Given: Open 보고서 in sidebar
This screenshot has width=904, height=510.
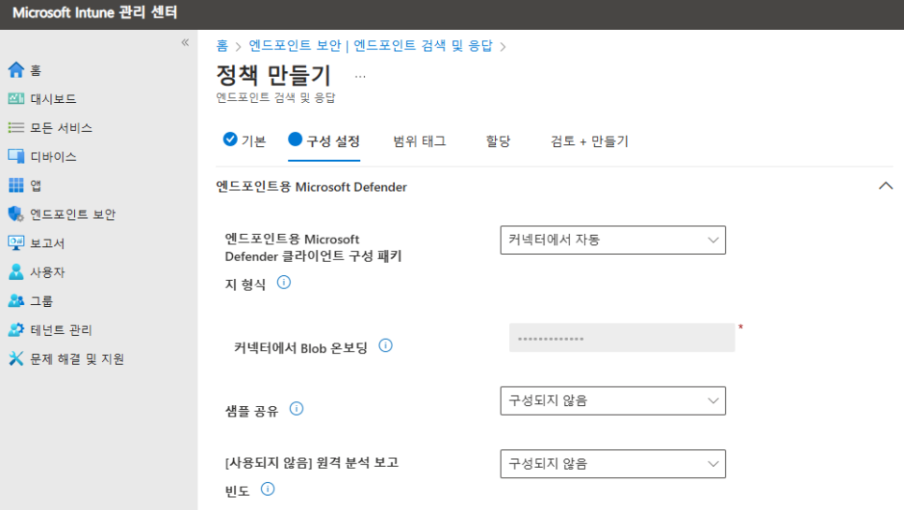Looking at the screenshot, I should click(48, 242).
